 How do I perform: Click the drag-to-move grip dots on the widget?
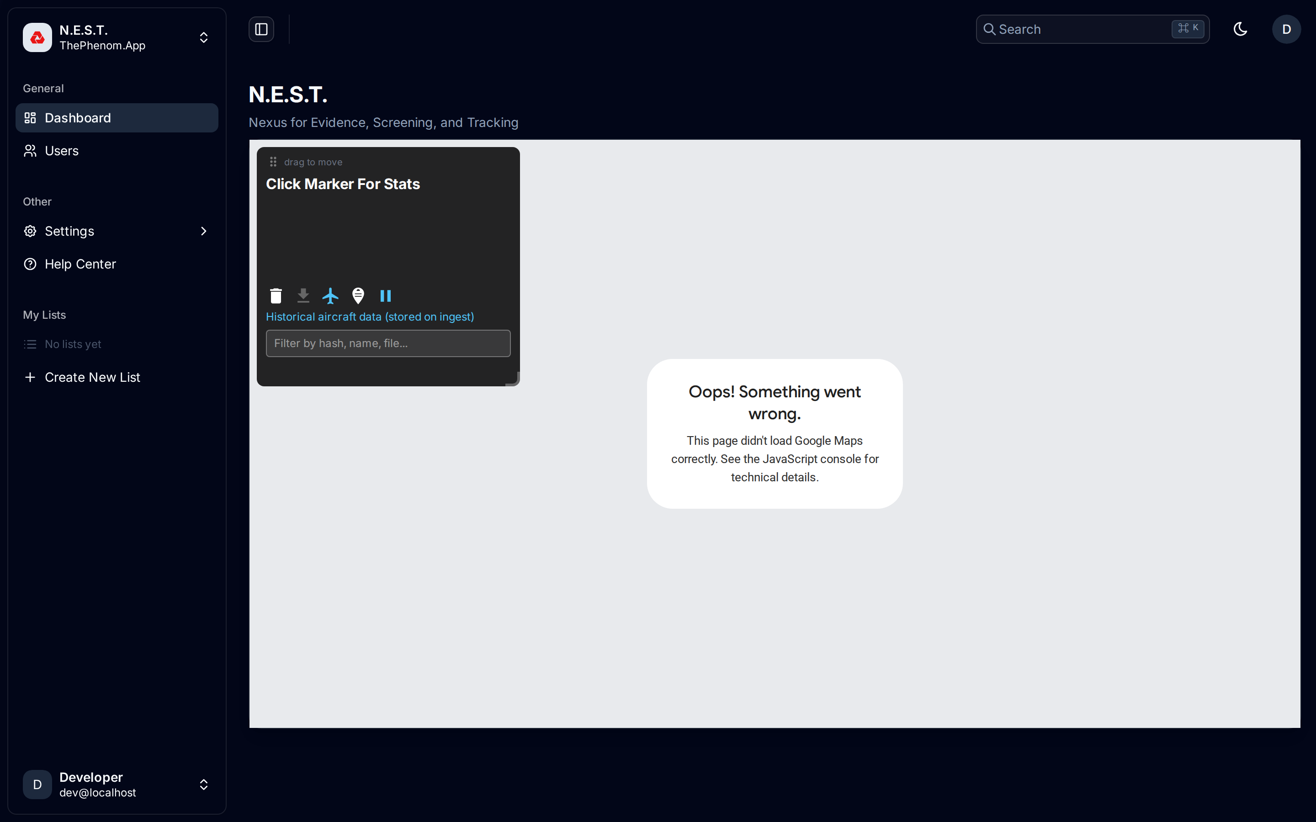(x=274, y=162)
